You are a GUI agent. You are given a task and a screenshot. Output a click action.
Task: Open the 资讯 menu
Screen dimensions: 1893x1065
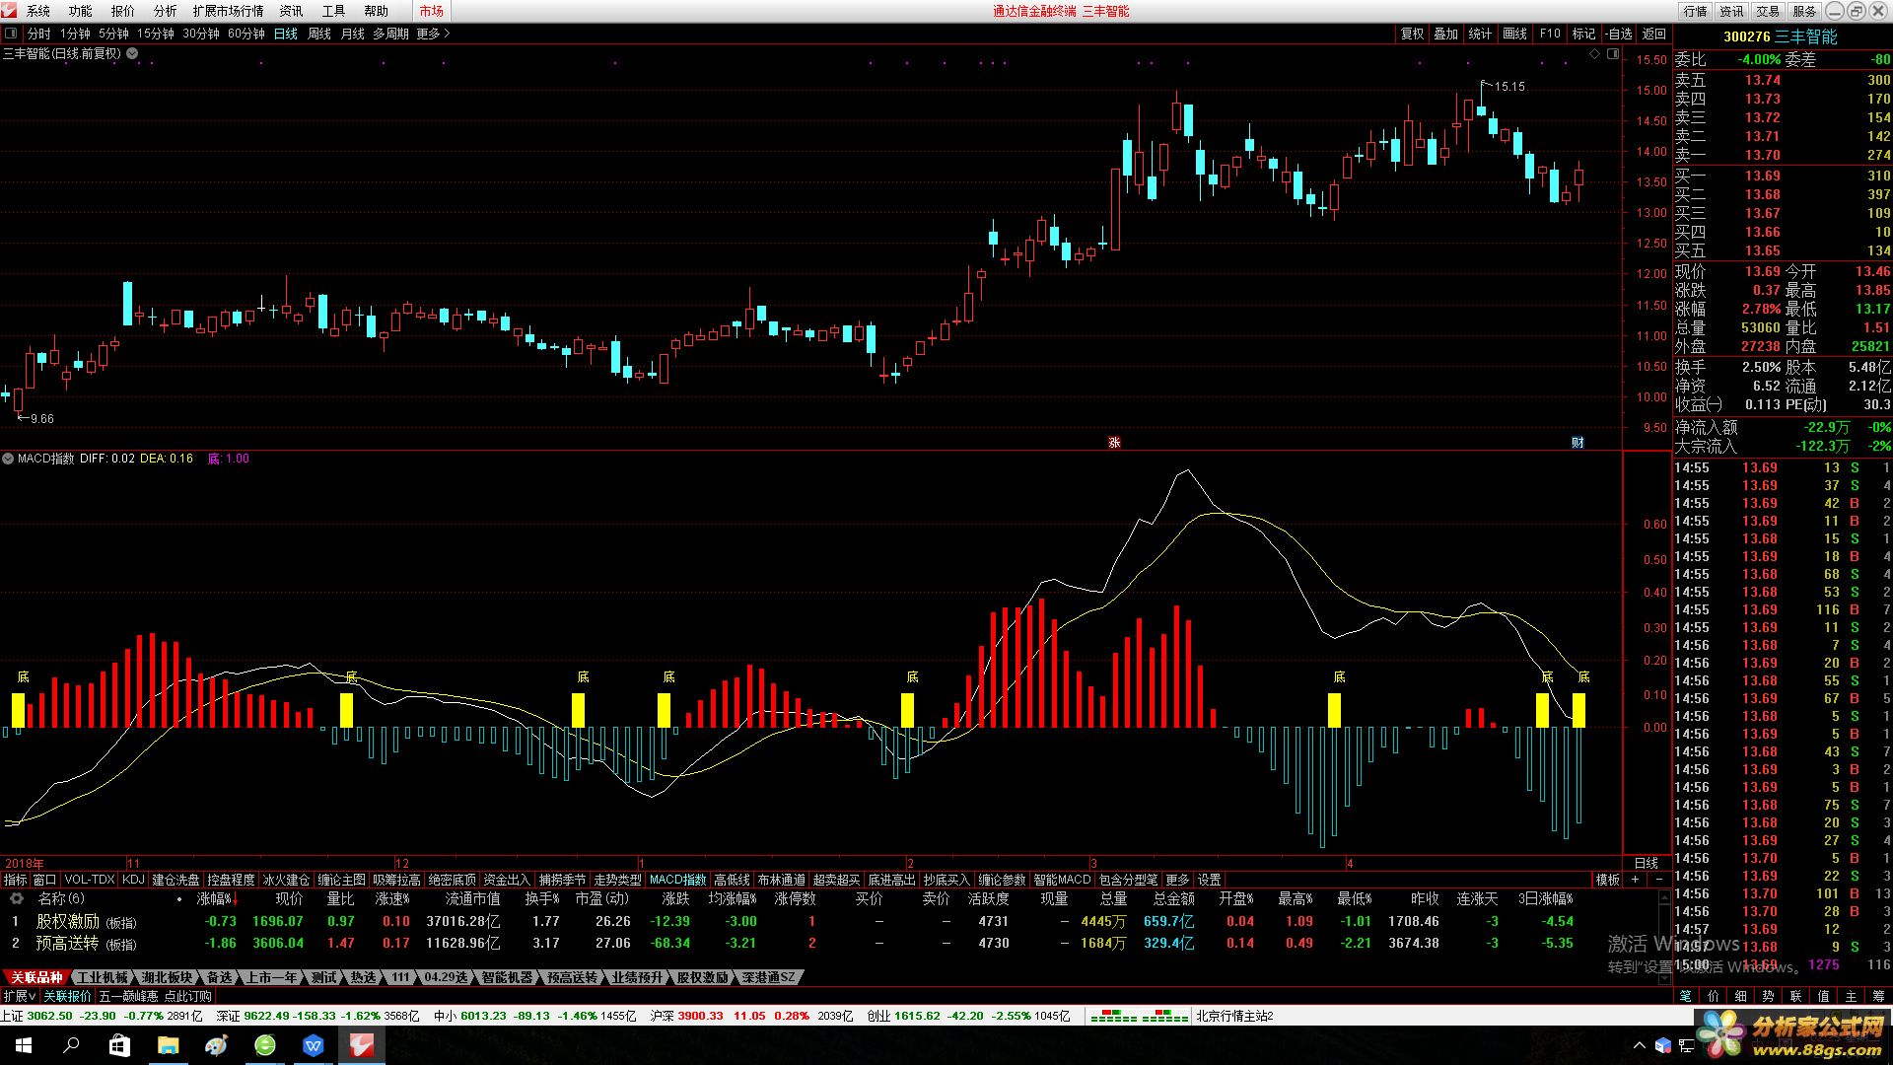pos(291,11)
